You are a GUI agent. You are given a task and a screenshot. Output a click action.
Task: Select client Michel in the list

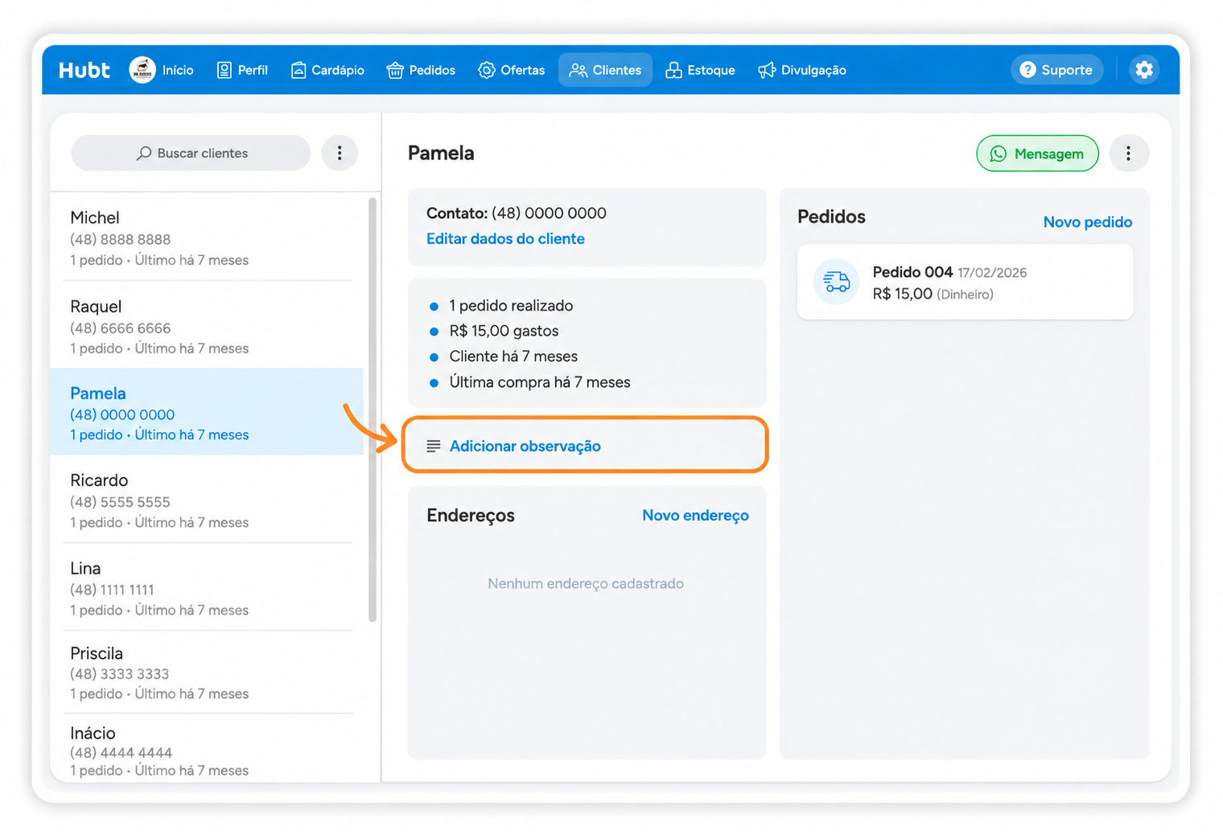click(208, 238)
